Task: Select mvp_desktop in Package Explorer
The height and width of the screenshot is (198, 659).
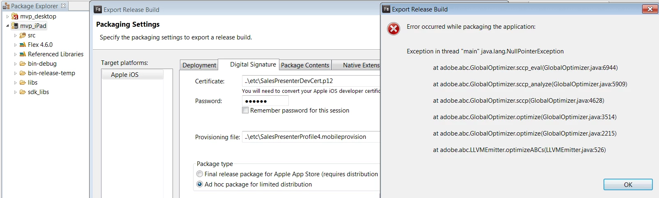Action: click(38, 16)
